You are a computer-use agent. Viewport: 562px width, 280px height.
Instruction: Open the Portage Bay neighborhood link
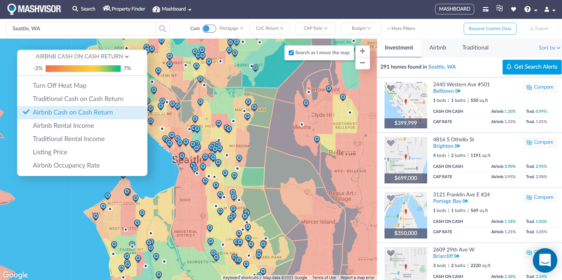pyautogui.click(x=450, y=201)
